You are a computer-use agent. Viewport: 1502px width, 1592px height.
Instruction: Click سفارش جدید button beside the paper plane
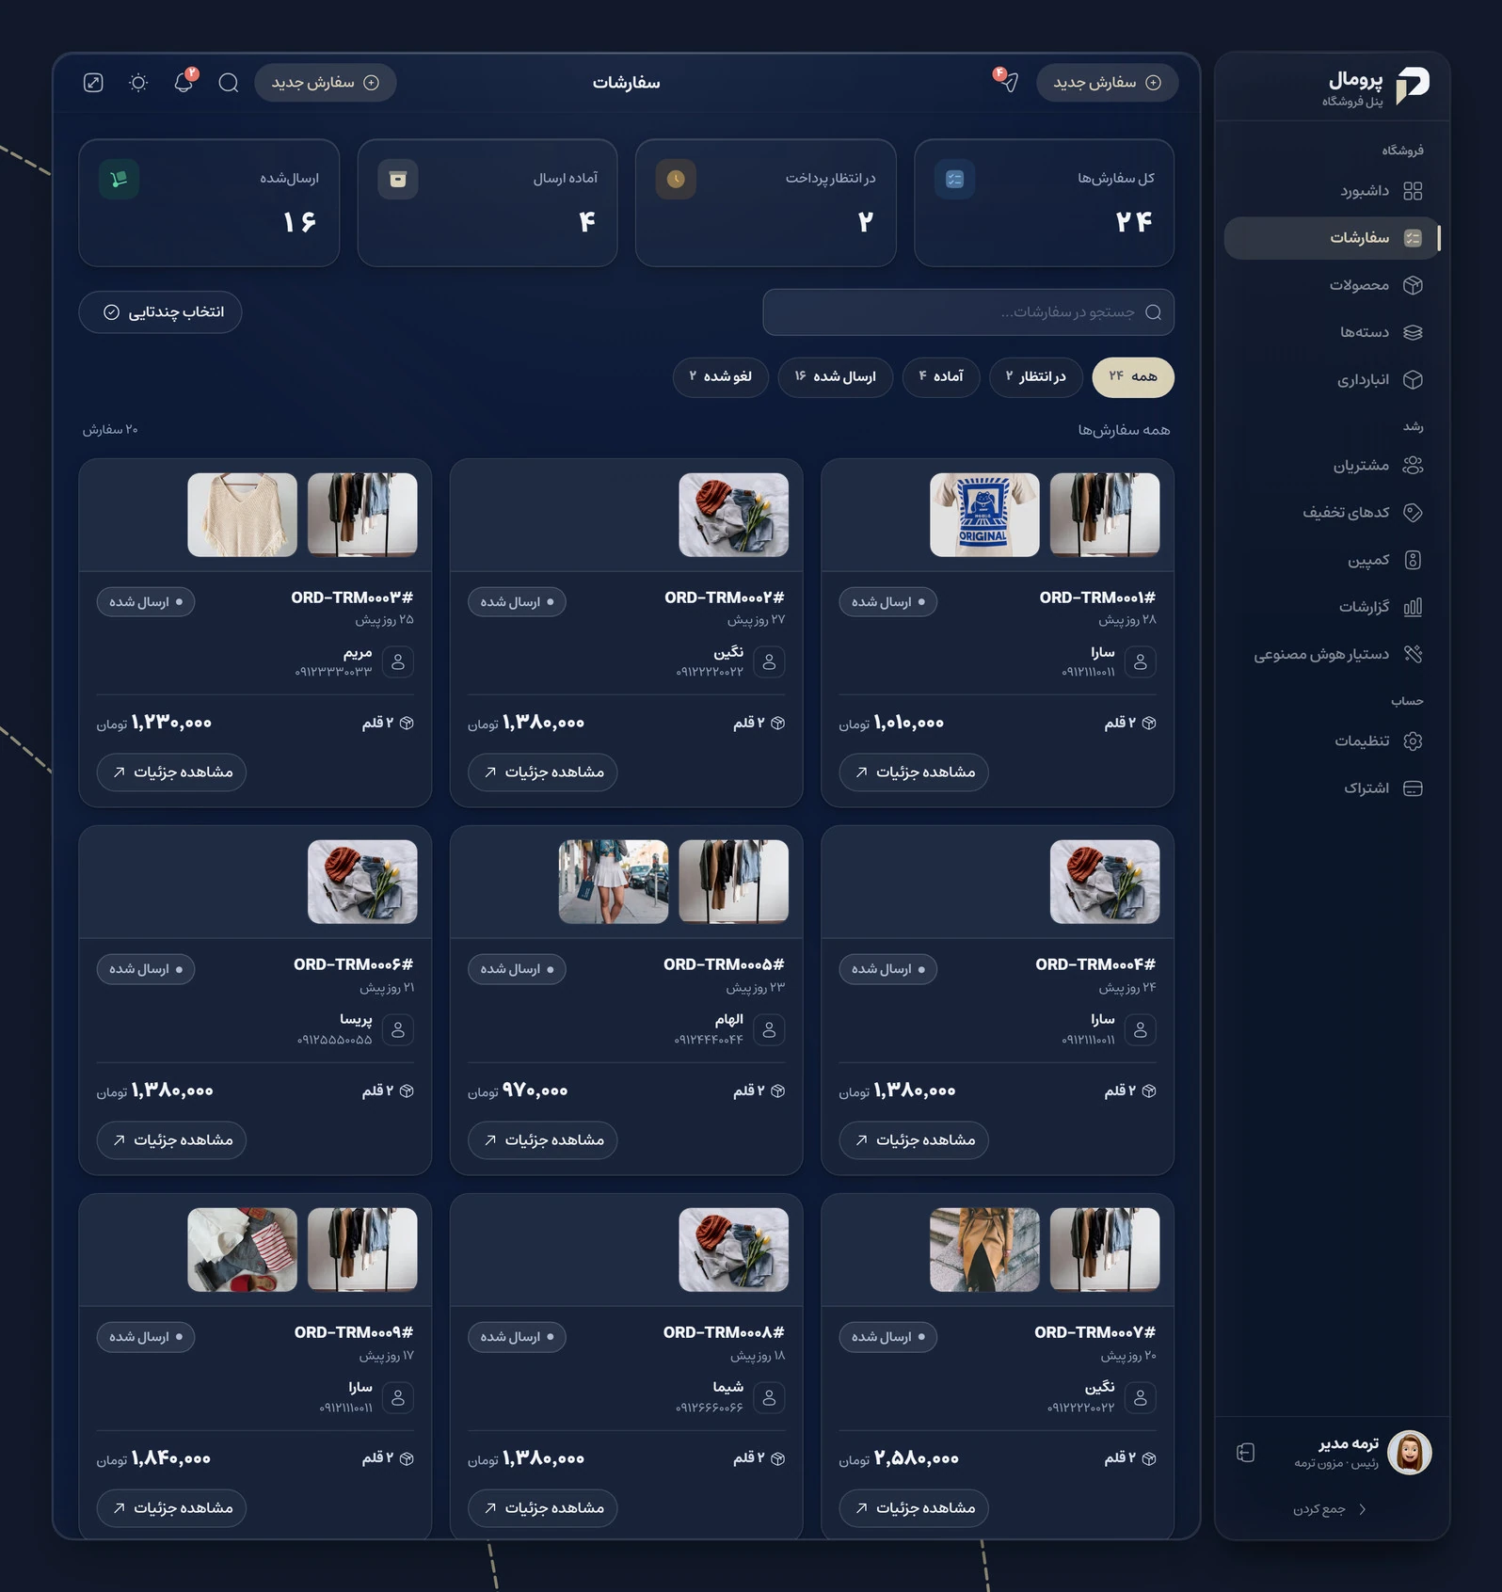tap(1107, 83)
